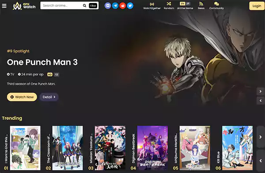Pick a Random anime
The image size is (265, 173).
(x=169, y=6)
